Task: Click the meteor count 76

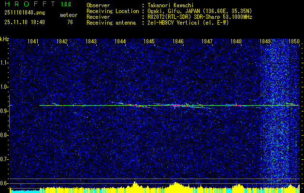Action: click(70, 22)
